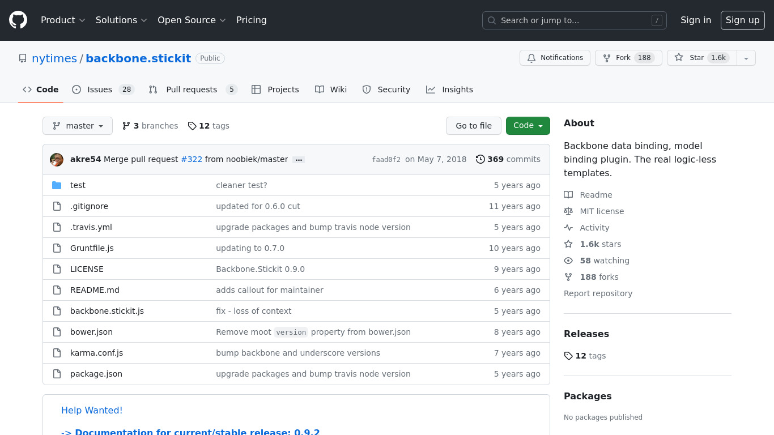Open the test folder
Viewport: 774px width, 435px height.
tap(78, 185)
